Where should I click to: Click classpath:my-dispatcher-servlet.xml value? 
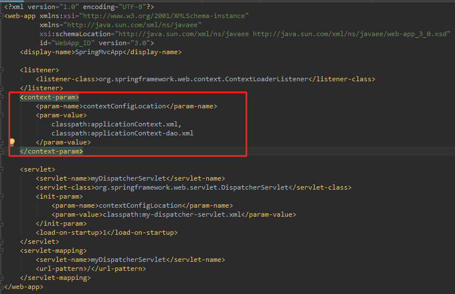[x=172, y=214]
